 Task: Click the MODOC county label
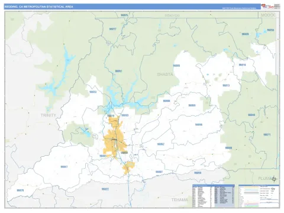(269, 15)
